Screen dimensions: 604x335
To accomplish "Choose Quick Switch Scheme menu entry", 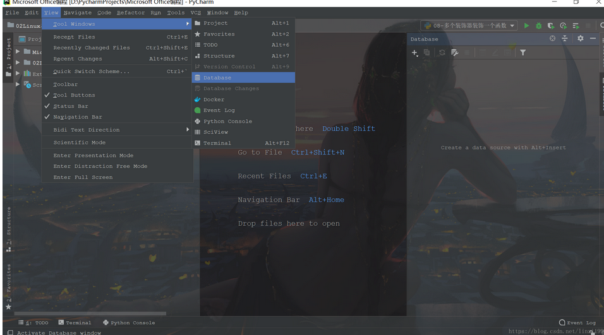I will pos(117,71).
